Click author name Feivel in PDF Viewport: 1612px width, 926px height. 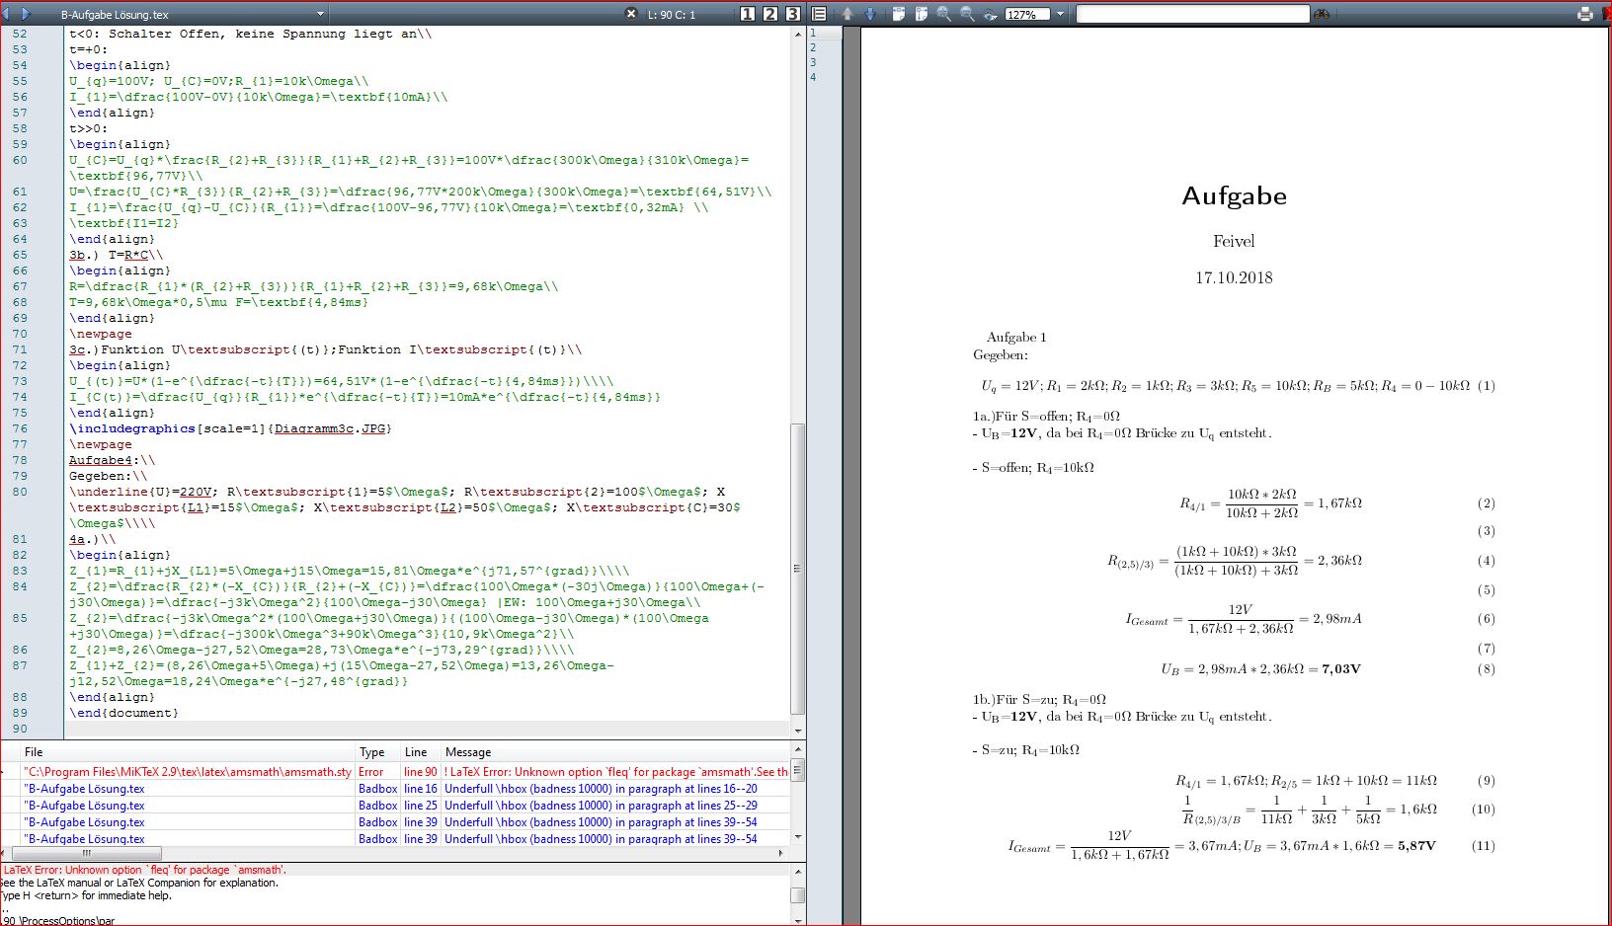pyautogui.click(x=1234, y=241)
